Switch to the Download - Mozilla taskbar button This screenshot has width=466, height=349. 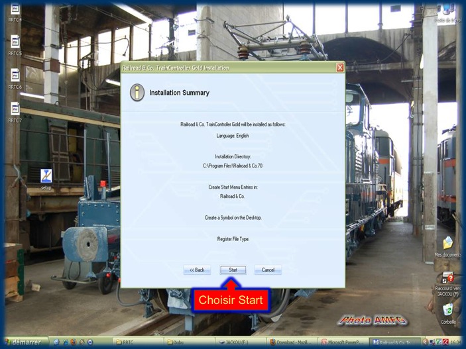click(292, 342)
